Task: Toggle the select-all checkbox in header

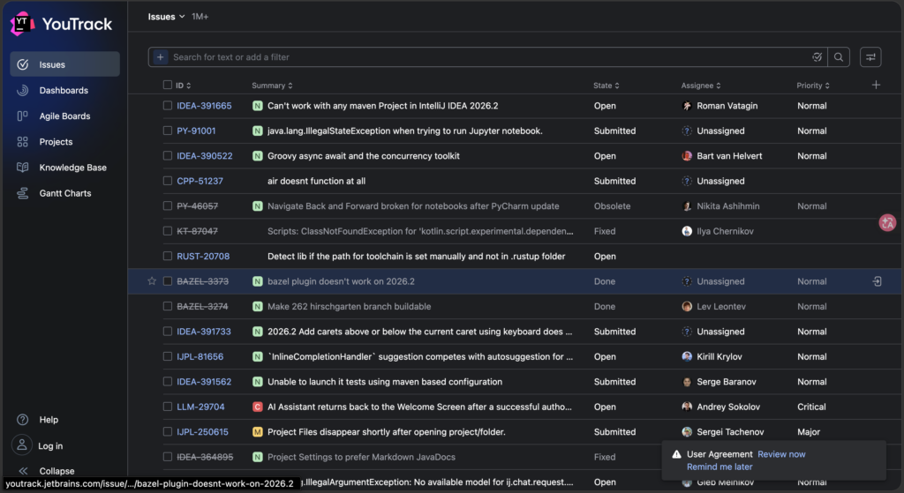Action: (x=167, y=85)
